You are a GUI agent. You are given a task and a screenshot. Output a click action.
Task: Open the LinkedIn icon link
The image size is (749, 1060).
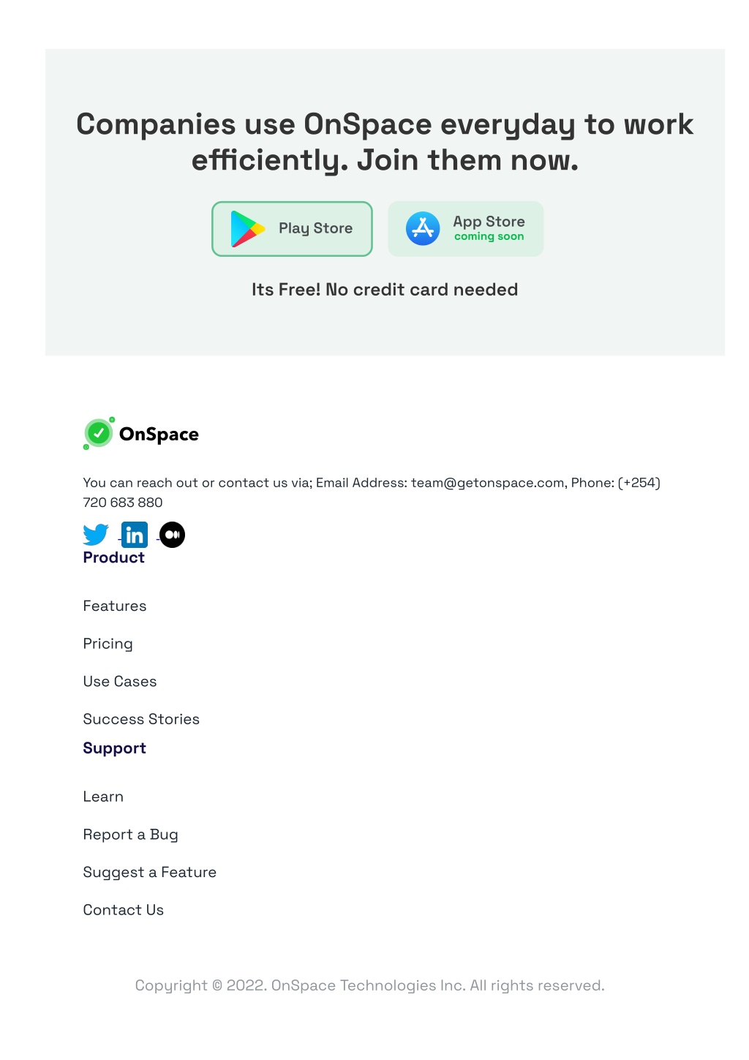[x=135, y=535]
